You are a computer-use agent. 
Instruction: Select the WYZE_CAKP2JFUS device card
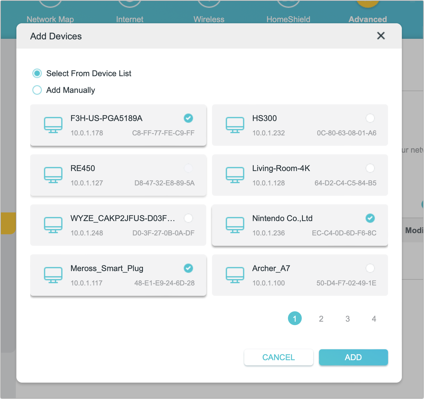point(118,225)
